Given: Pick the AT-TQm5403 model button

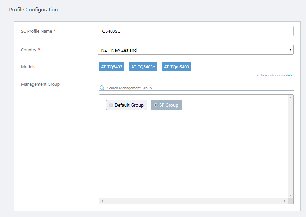Looking at the screenshot, I should click(176, 67).
